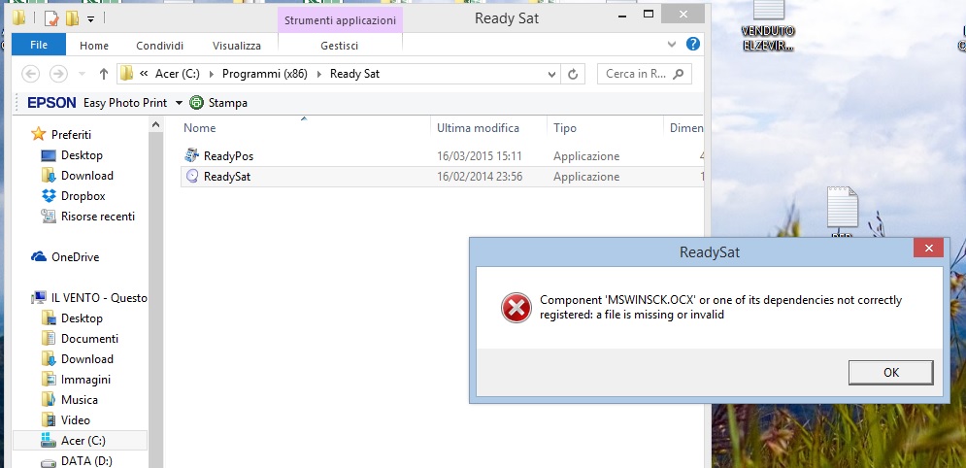
Task: Click date 16/03/2015 15:11 of ReadyPos
Action: [480, 156]
